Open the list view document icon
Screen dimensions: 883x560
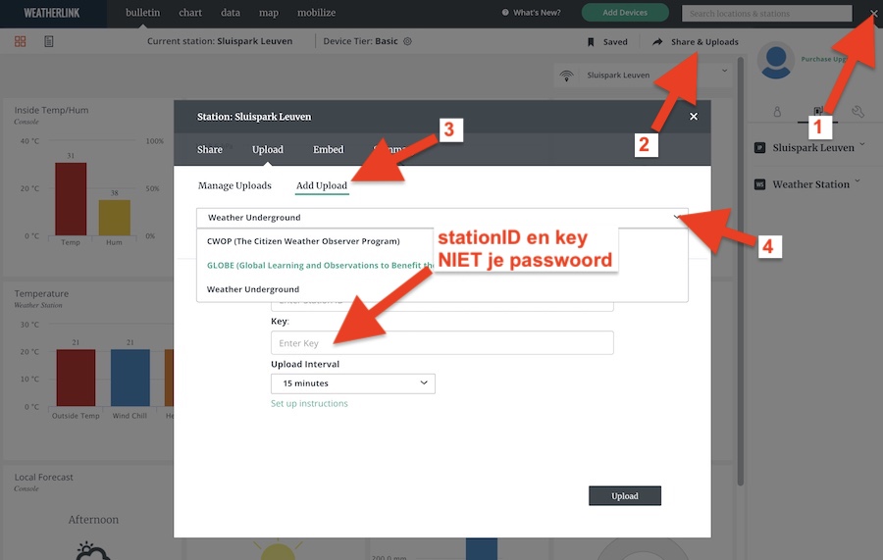point(49,42)
